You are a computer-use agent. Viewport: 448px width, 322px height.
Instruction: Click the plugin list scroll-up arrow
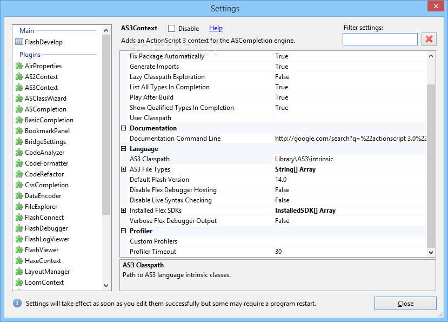pos(106,30)
